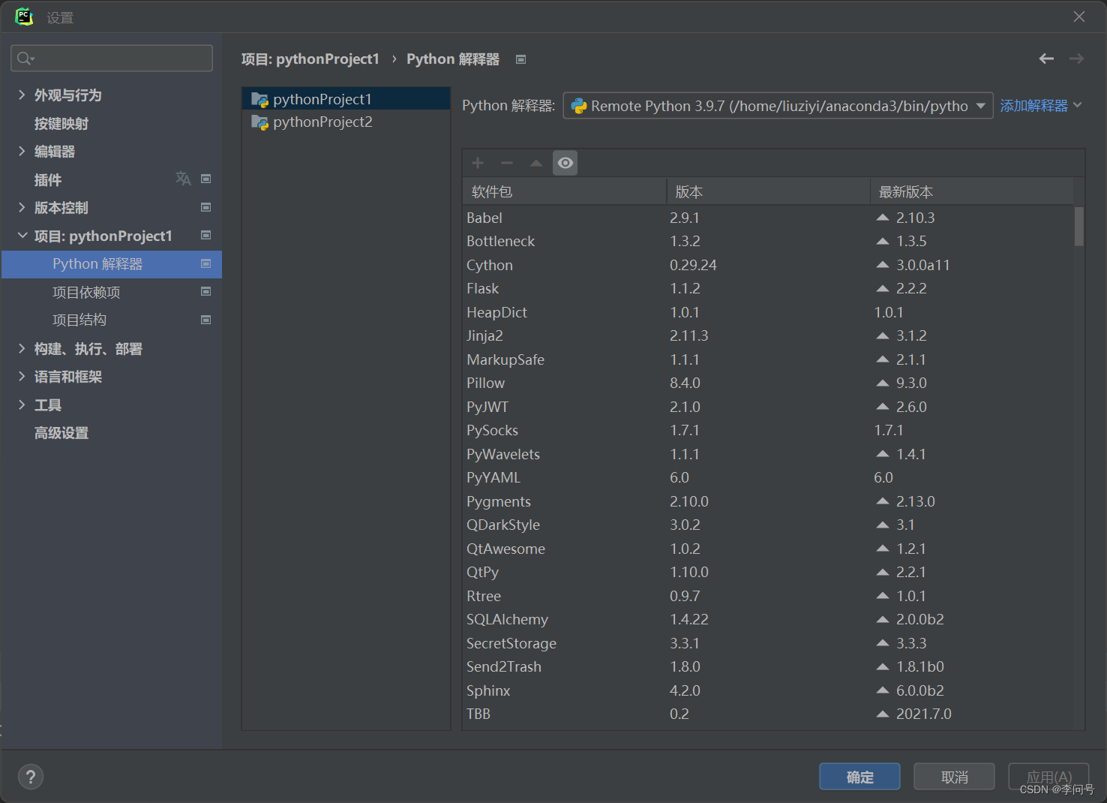Click the package list vertical scrollbar
This screenshot has height=803, width=1107.
tap(1079, 227)
